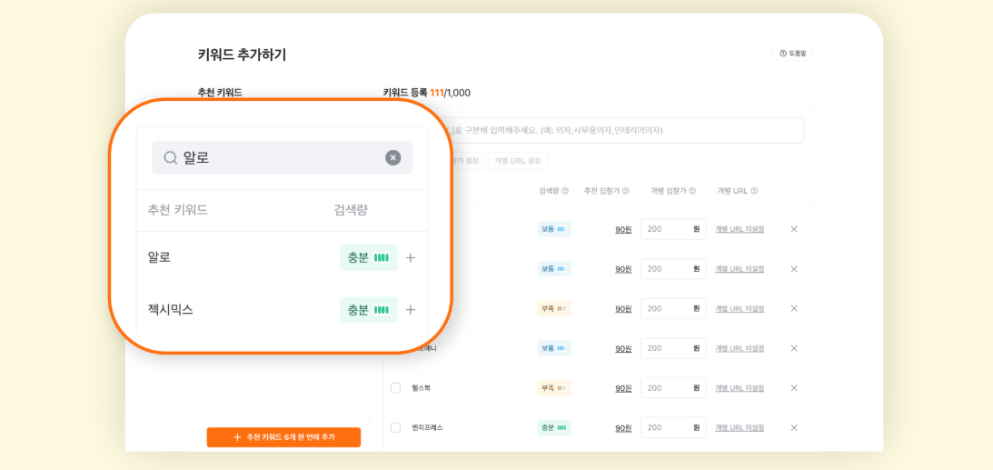Add the 젝시믹스 recommended keyword
993x470 pixels.
point(411,310)
